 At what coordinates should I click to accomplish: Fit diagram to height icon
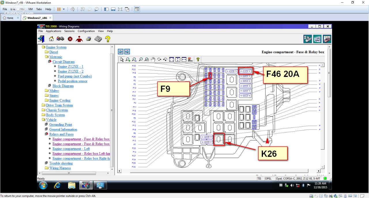click(178, 60)
